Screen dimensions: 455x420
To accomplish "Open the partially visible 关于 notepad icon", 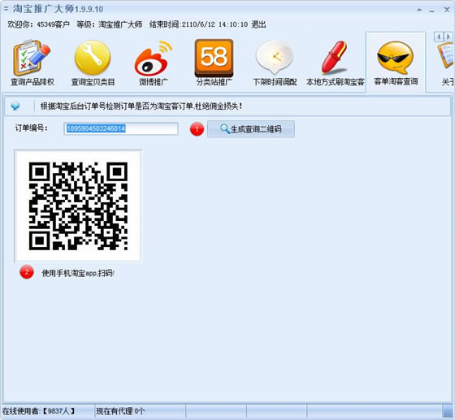I will point(446,55).
